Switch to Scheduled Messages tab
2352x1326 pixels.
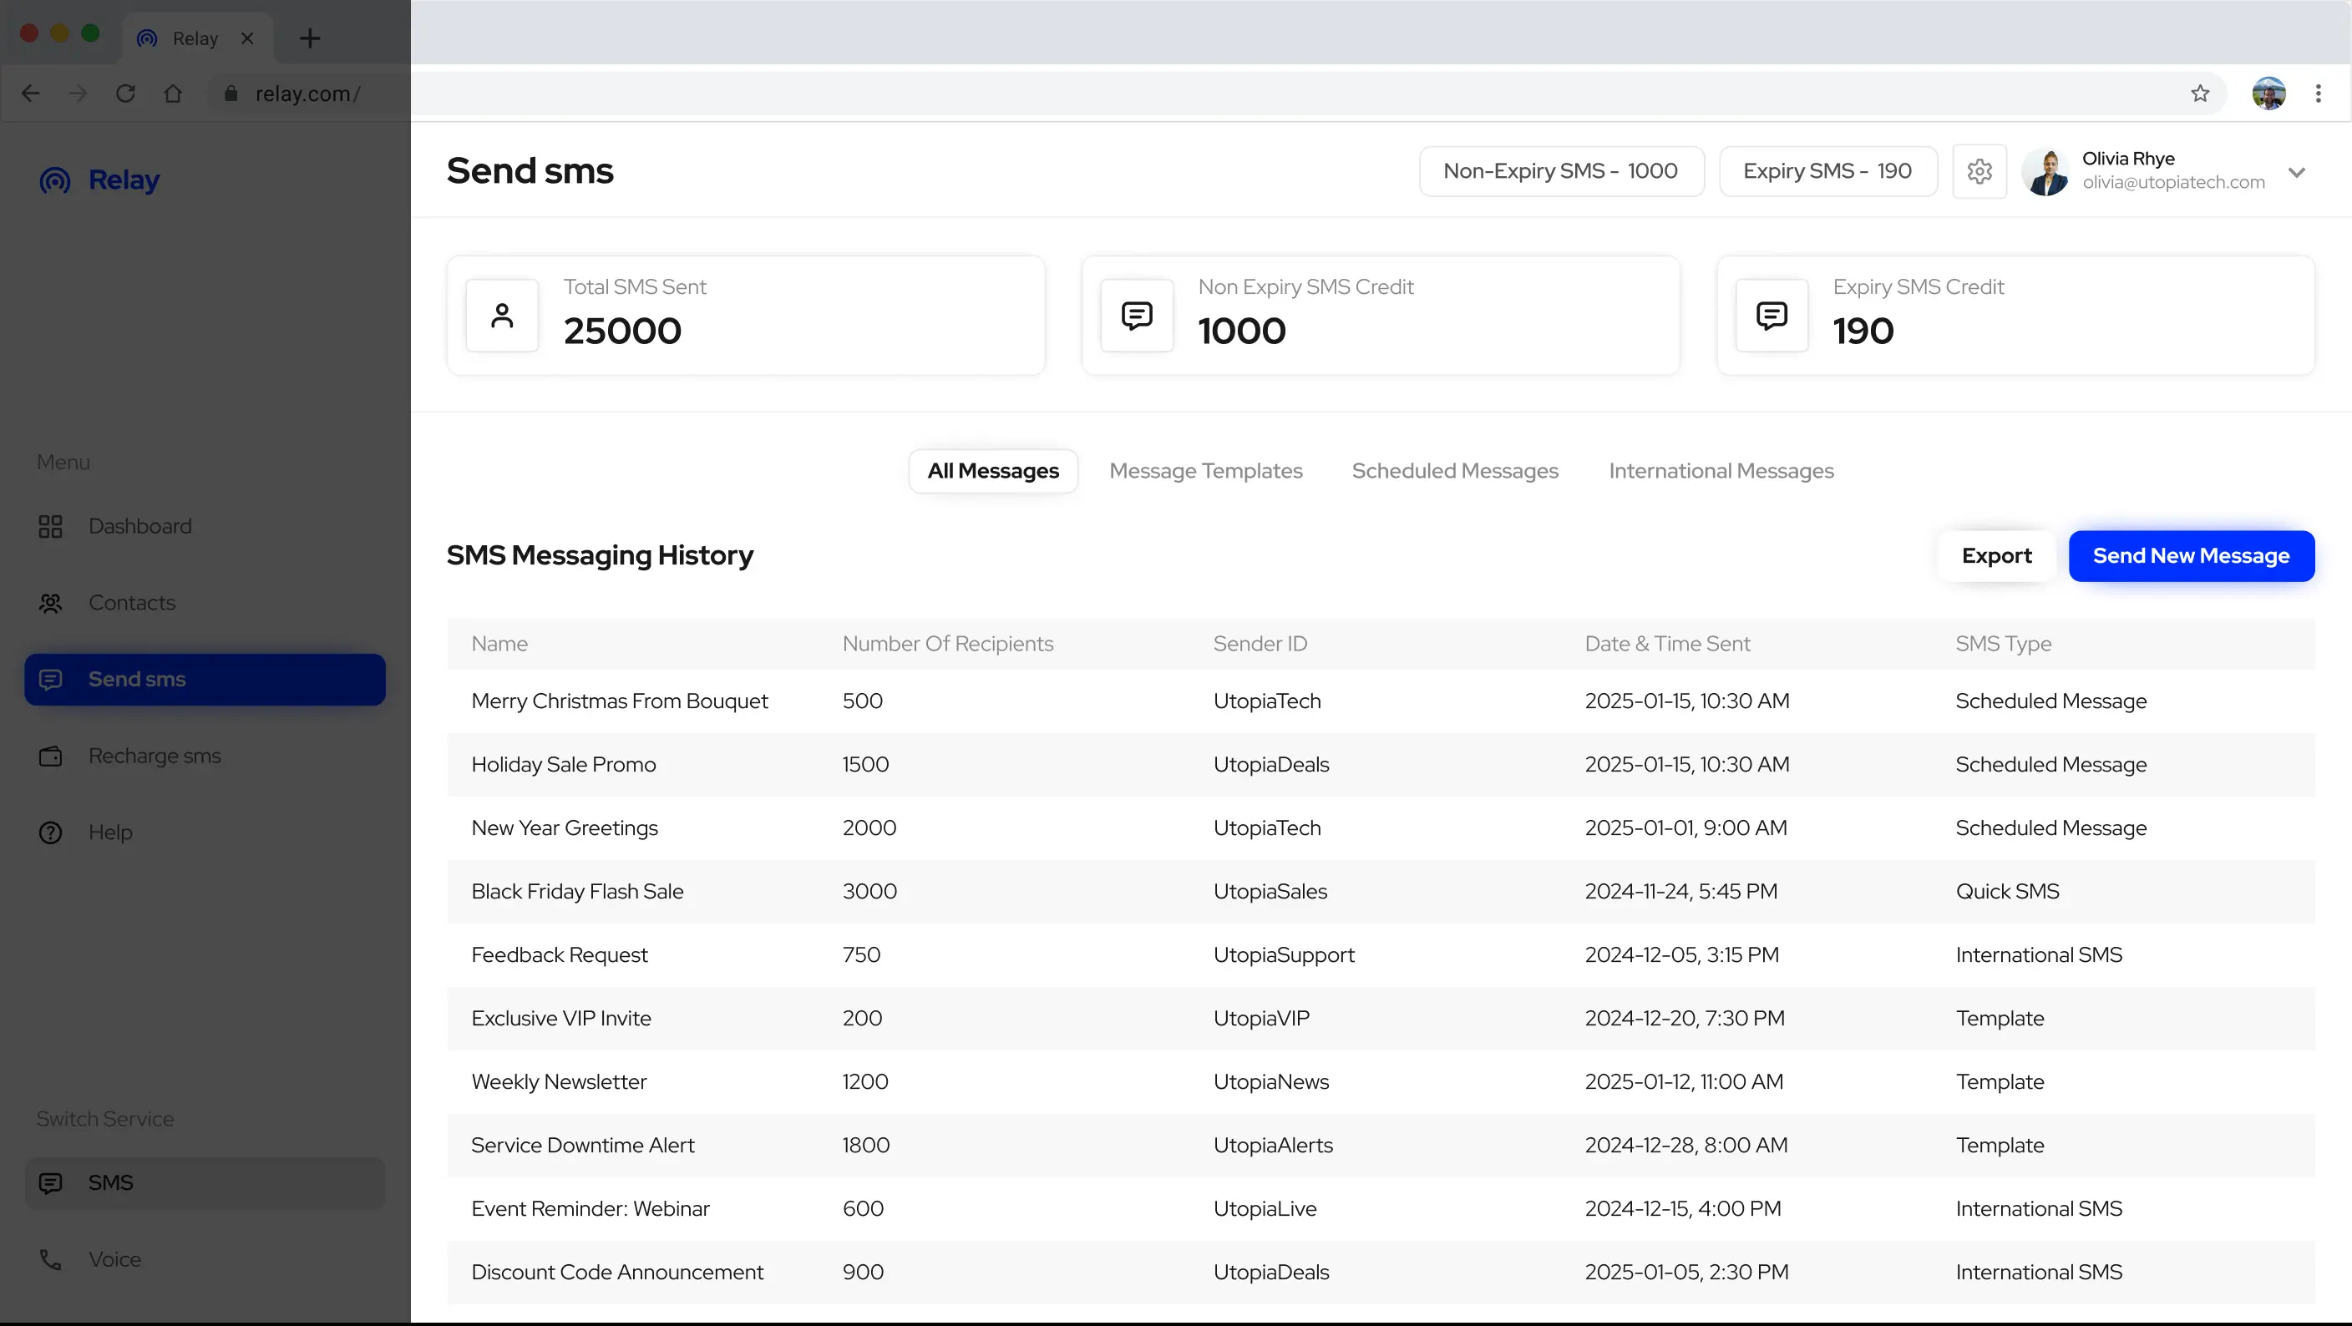tap(1454, 471)
